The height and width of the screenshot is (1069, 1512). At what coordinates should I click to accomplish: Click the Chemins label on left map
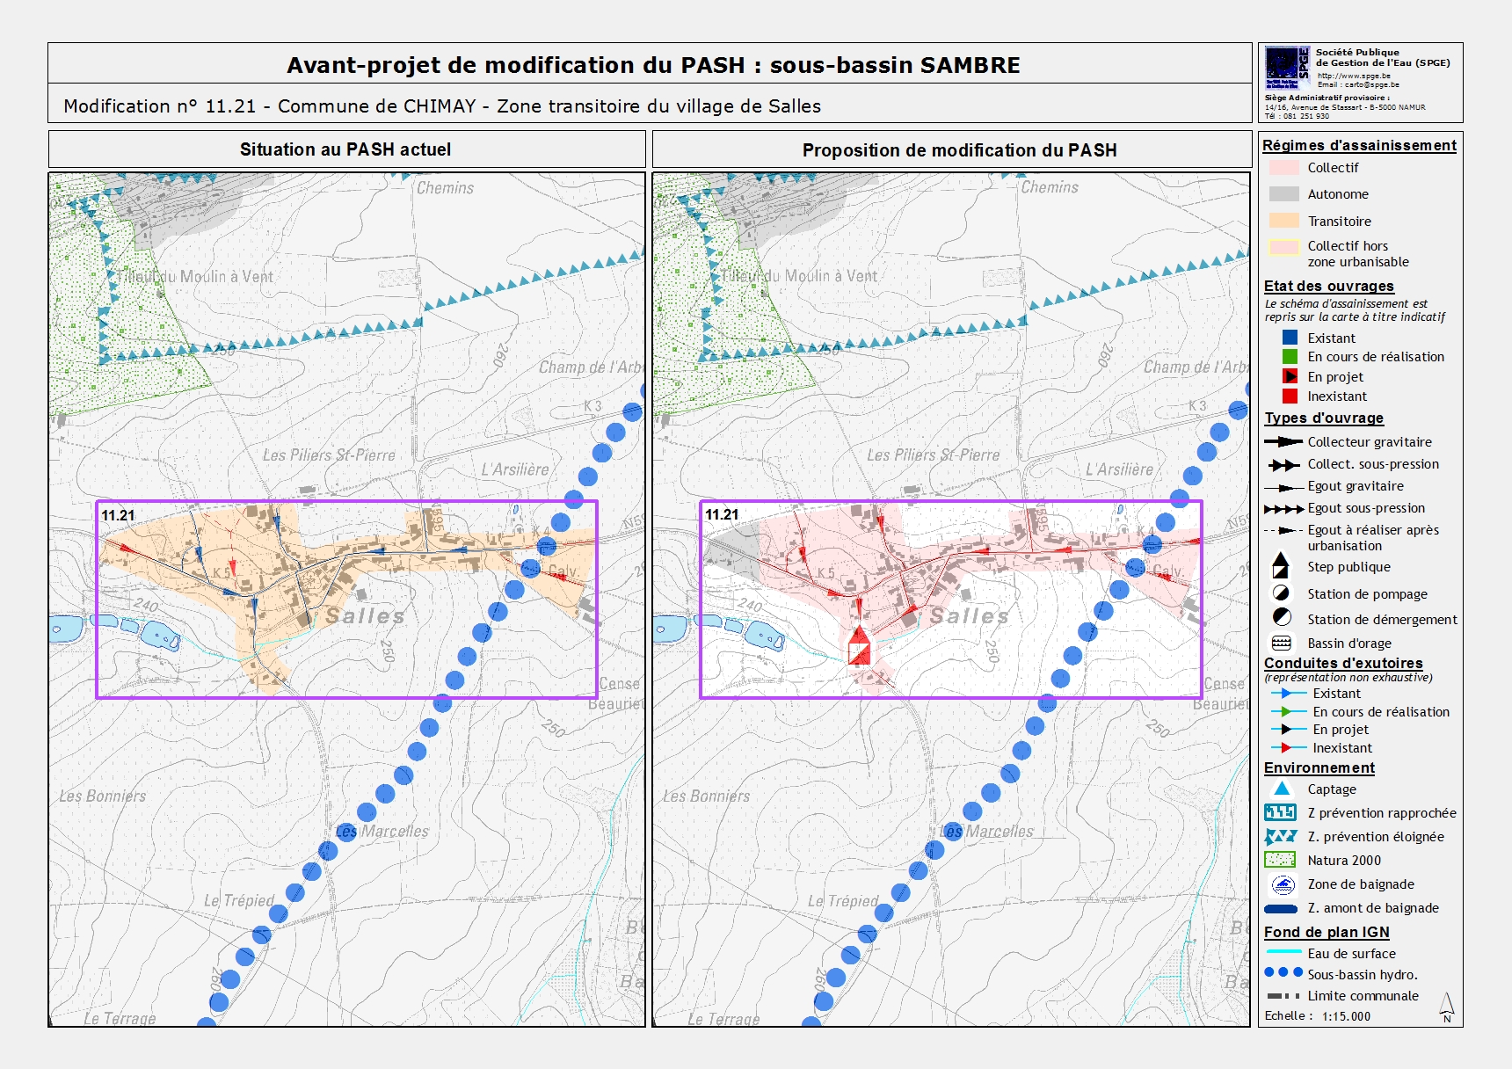[x=445, y=187]
